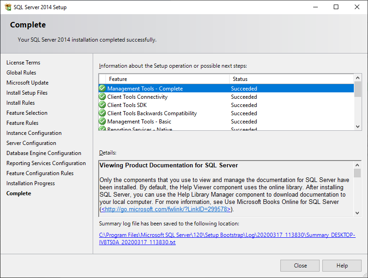The height and width of the screenshot is (278, 368).
Task: Click the Details pane scroll down arrow
Action: click(357, 213)
